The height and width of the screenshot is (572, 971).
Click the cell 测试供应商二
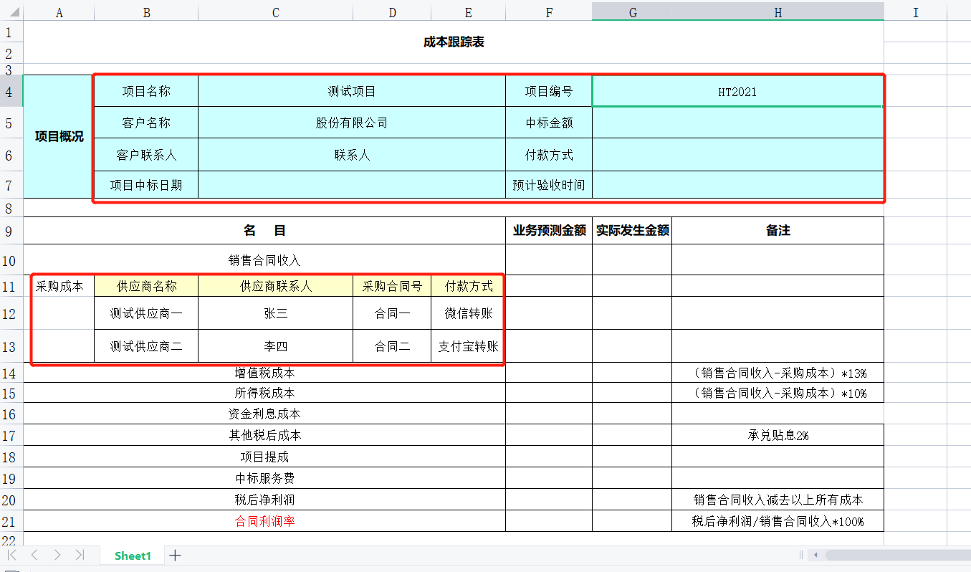point(146,346)
